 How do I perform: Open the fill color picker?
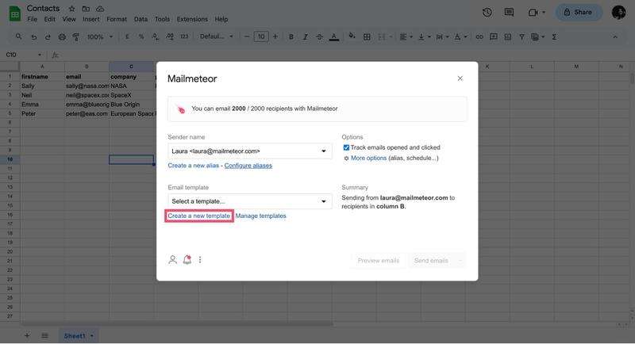[352, 36]
